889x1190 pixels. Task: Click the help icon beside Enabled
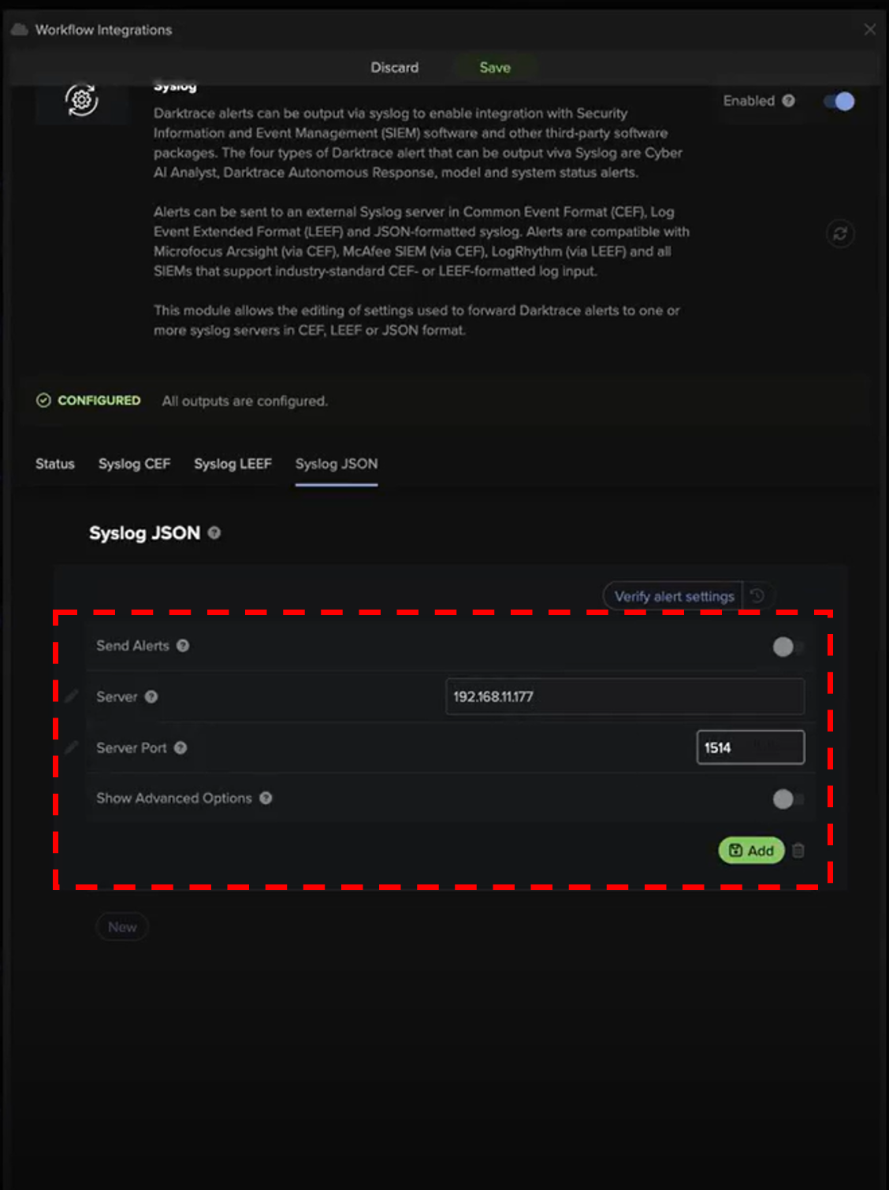point(788,101)
